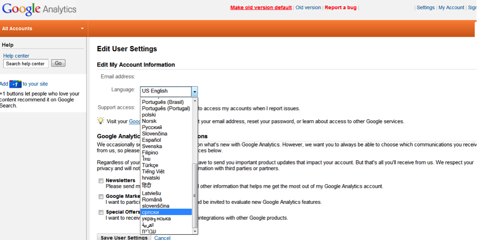Select Español language option

[x=166, y=140]
